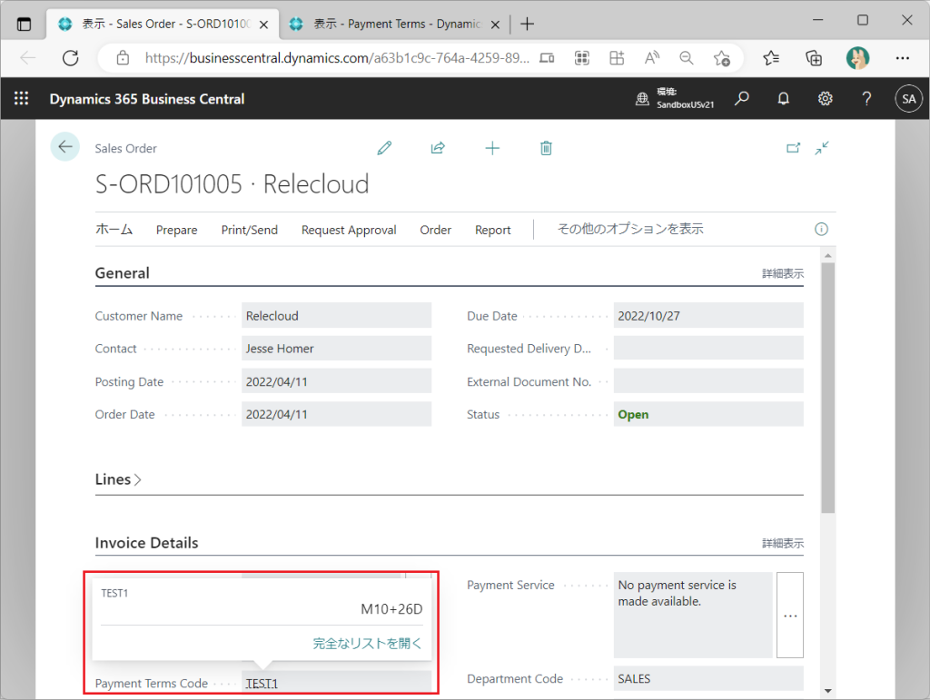Close the Payment Terms browser tab

point(495,25)
